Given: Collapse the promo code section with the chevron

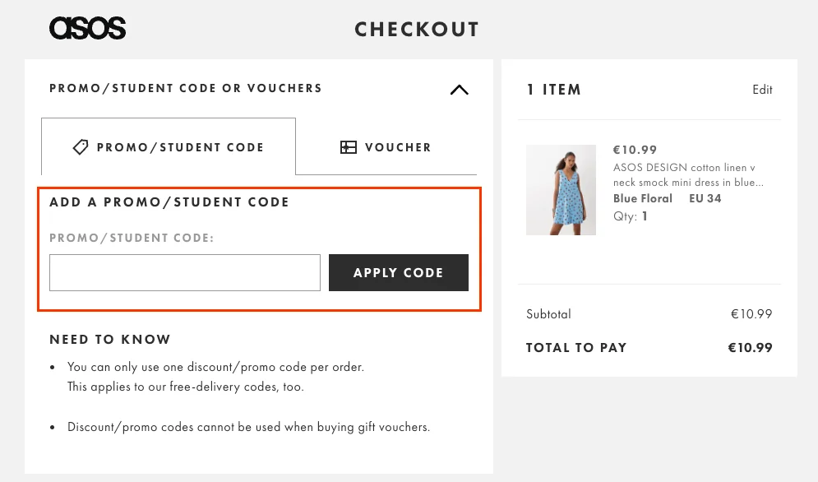Looking at the screenshot, I should click(x=459, y=90).
